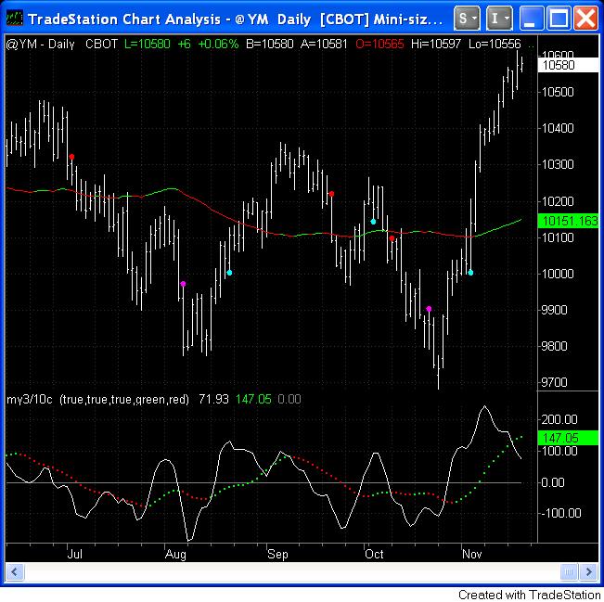Click the L=10580 last price text
This screenshot has height=602, width=604.
148,44
